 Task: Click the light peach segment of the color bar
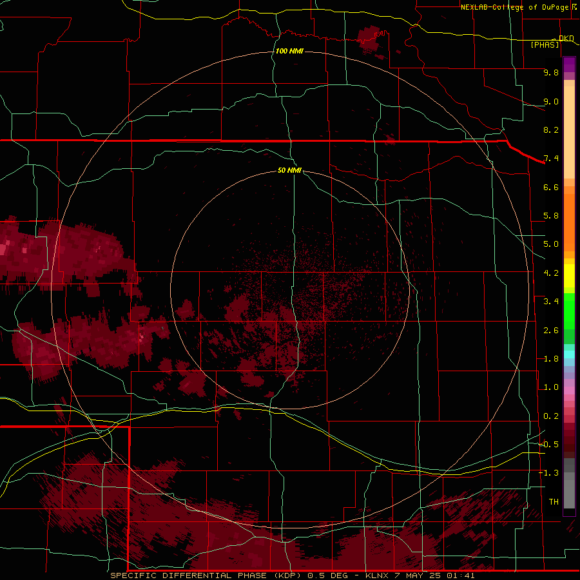pyautogui.click(x=569, y=132)
